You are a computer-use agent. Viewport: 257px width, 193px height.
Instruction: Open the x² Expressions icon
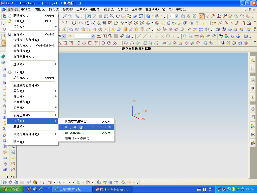[x=189, y=30]
